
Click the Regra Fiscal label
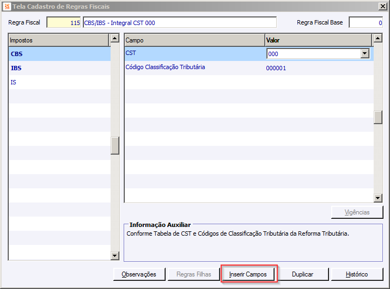click(24, 22)
